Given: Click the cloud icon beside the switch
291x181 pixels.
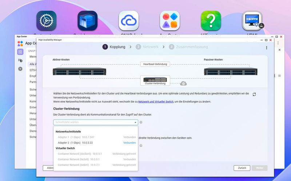Looking at the screenshot, I should 183,84.
